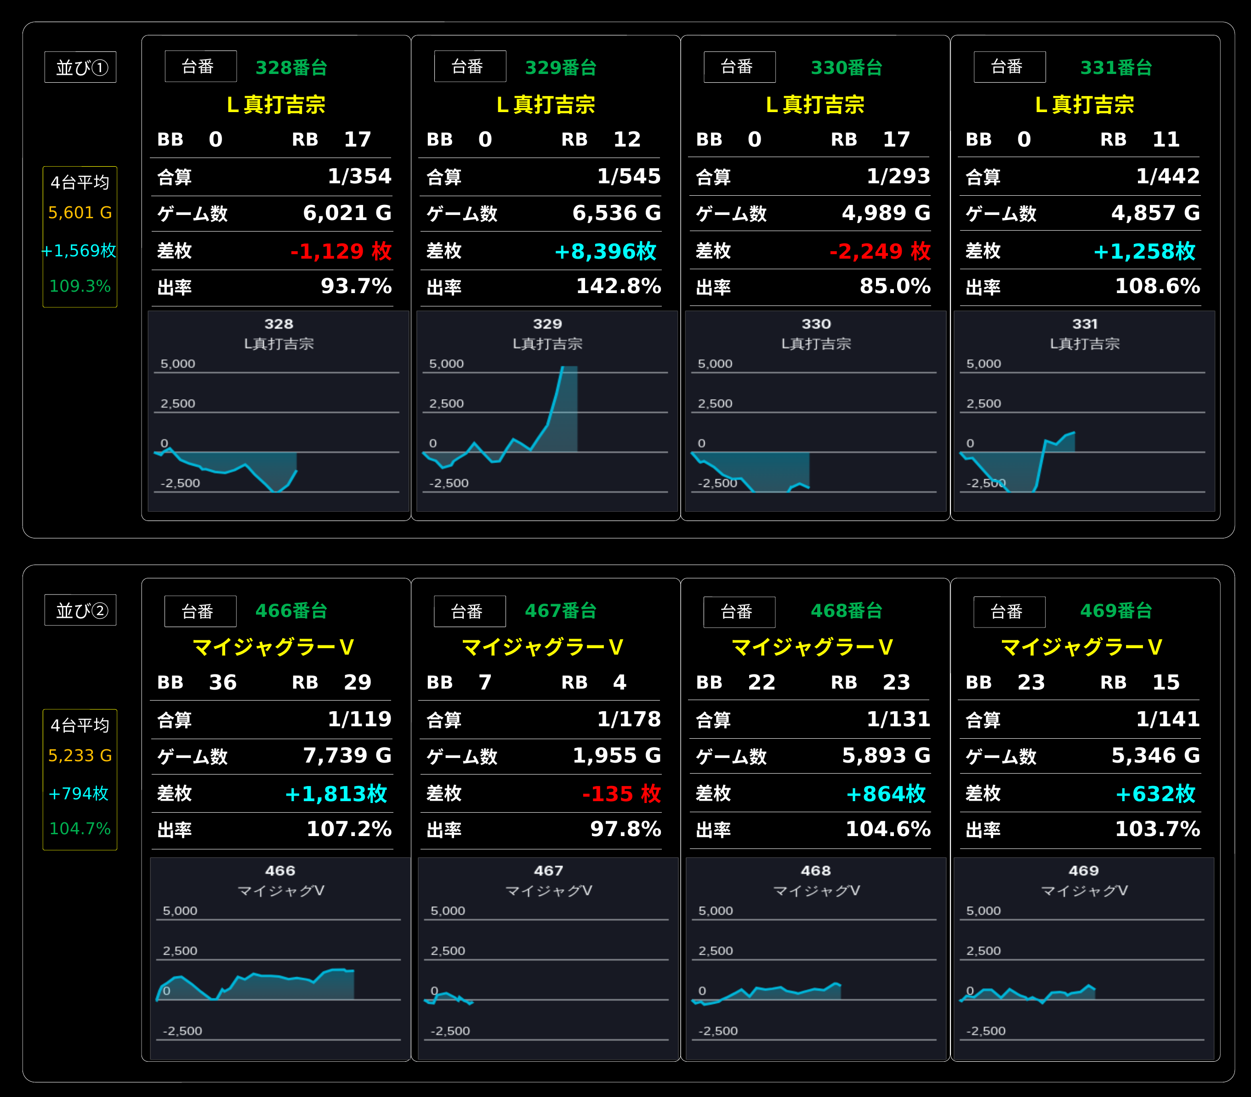The width and height of the screenshot is (1251, 1097).
Task: Click the +794枚 average difference value
Action: tap(79, 793)
